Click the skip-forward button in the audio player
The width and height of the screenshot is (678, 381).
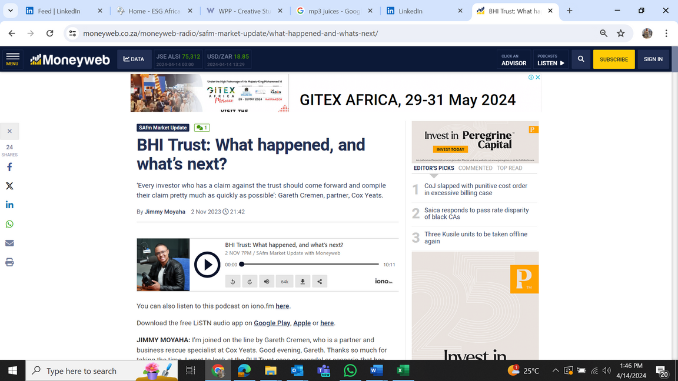250,282
